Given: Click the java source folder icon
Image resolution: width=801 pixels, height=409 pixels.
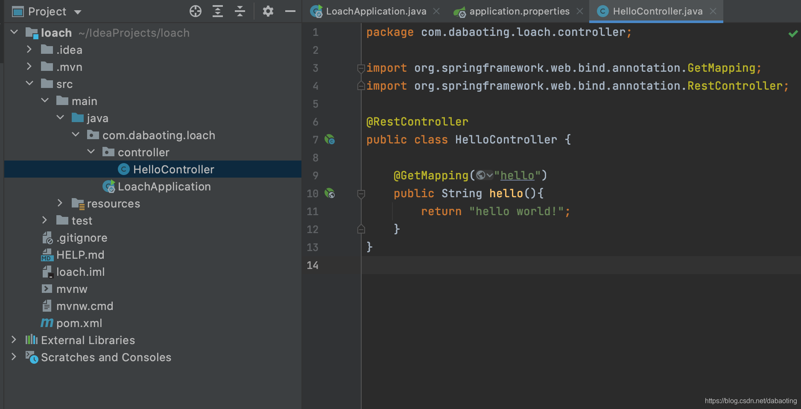Looking at the screenshot, I should (x=78, y=117).
